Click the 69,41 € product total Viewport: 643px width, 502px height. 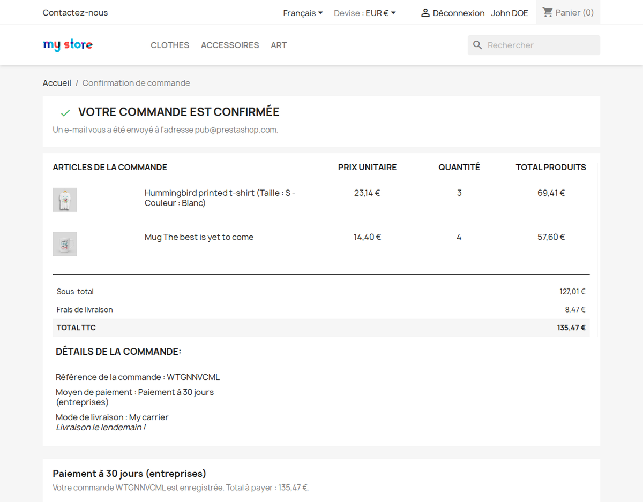[x=551, y=193]
